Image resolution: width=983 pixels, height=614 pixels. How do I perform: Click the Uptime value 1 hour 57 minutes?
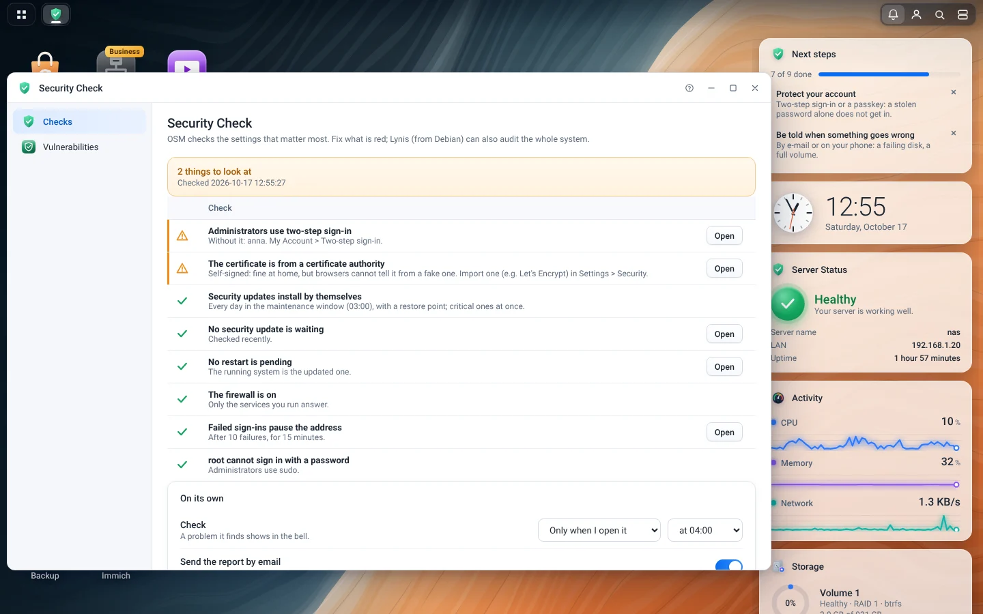point(927,358)
